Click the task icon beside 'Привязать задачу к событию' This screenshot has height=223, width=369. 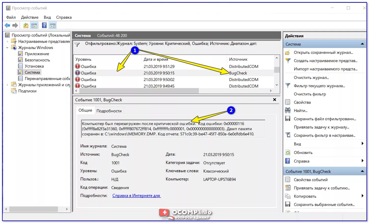point(288,188)
